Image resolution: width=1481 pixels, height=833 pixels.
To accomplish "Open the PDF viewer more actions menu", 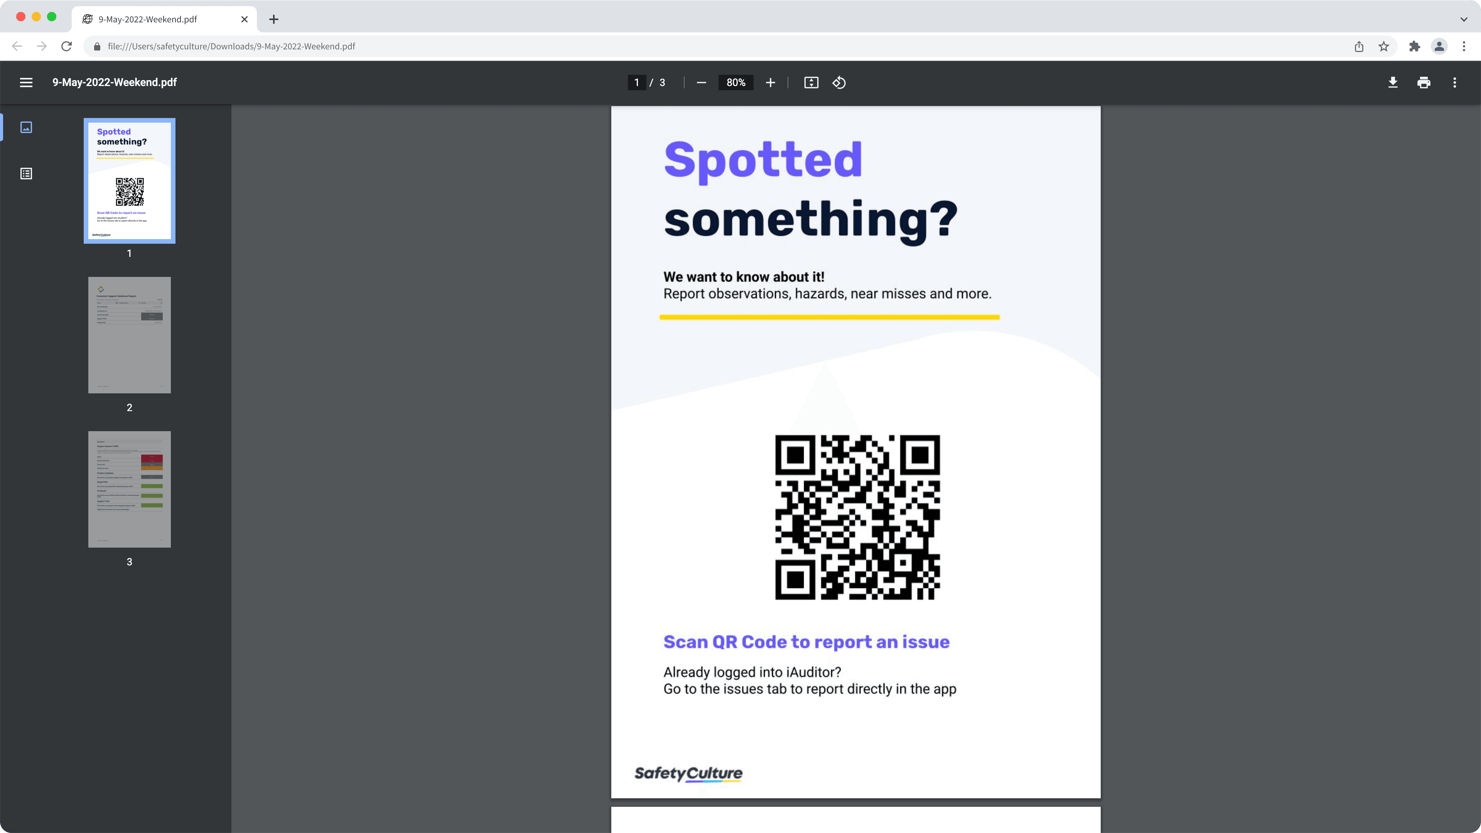I will 1455,82.
